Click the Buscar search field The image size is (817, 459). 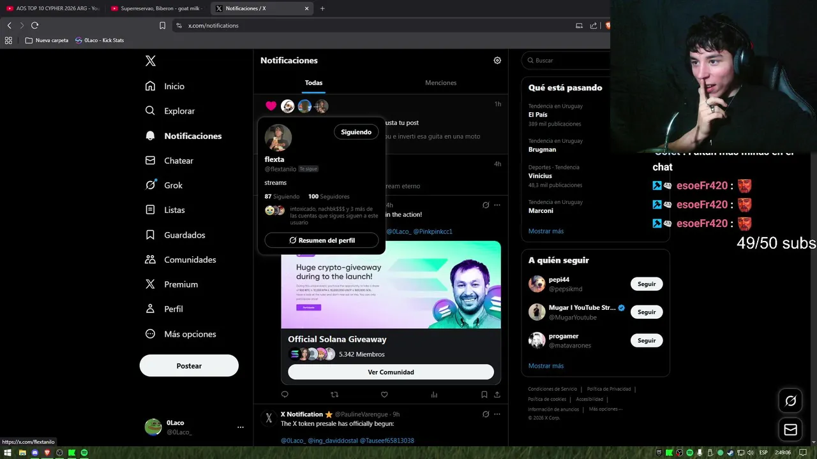tap(566, 61)
